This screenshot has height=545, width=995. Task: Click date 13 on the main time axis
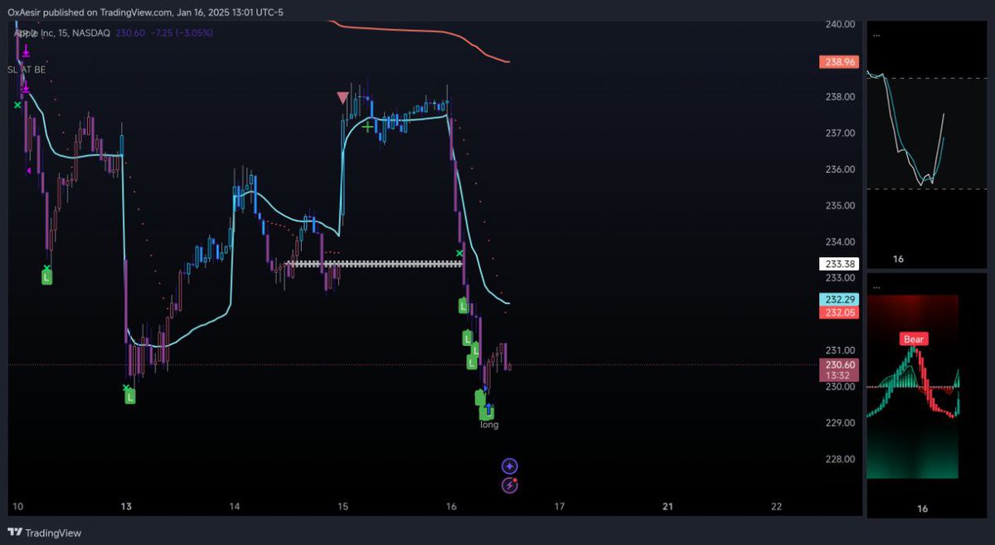click(127, 506)
